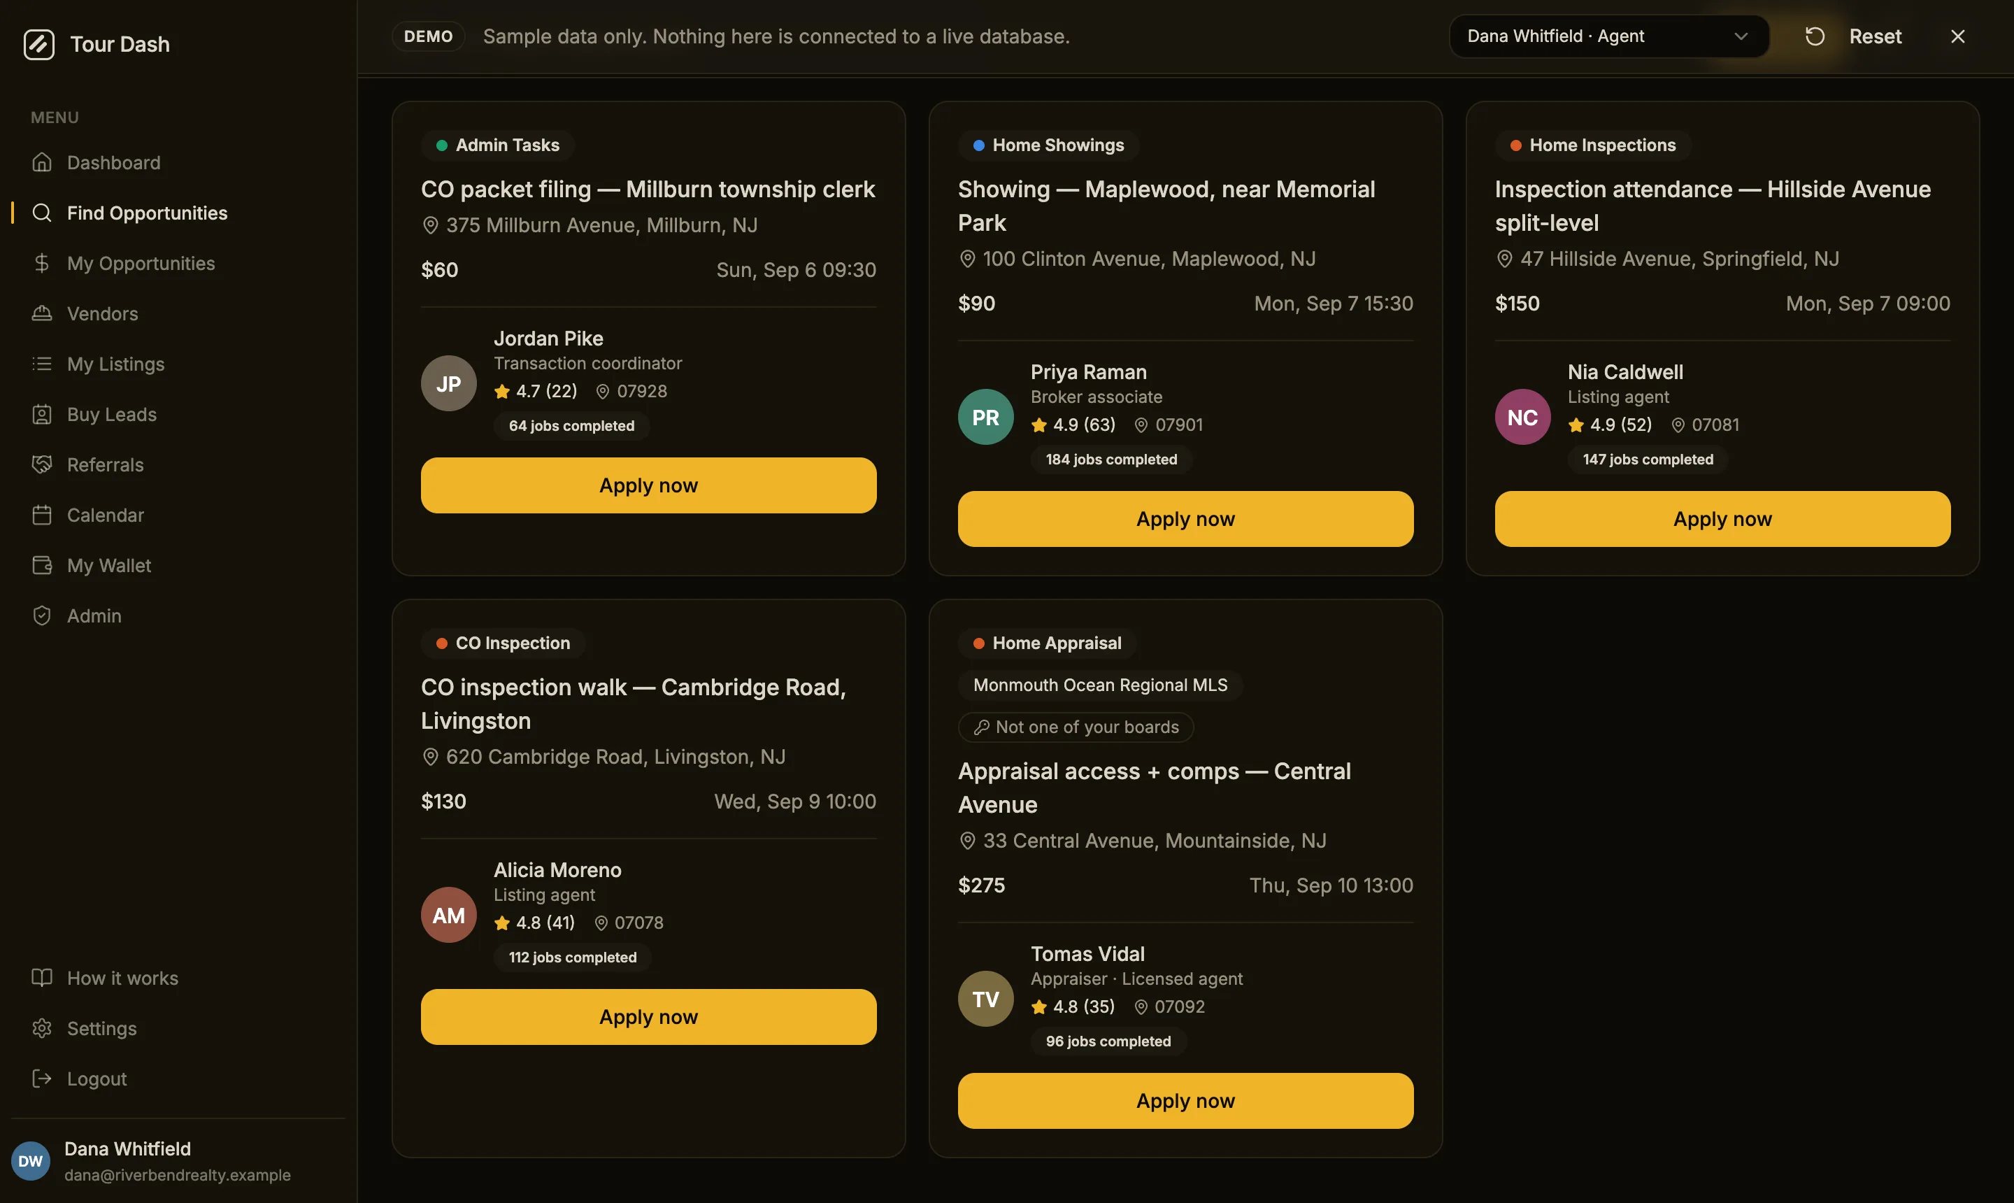Click the Tour Dash logo icon

tap(39, 45)
